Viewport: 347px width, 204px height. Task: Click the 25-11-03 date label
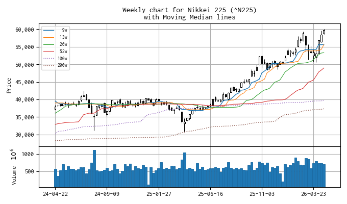262,194
